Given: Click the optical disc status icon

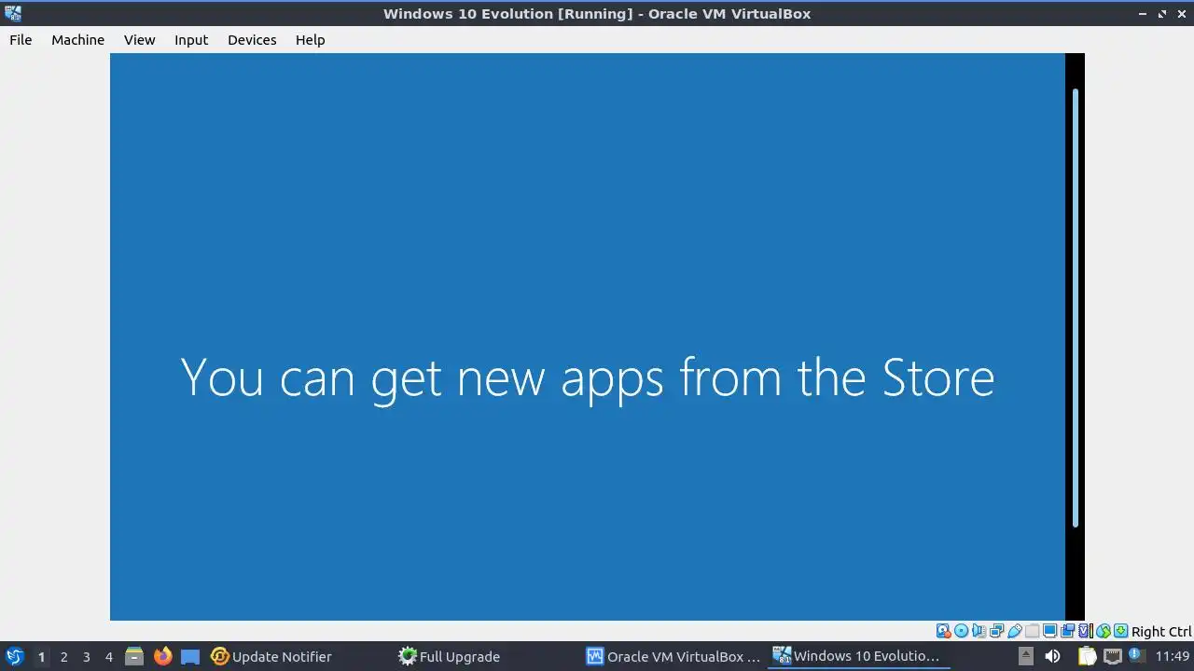Looking at the screenshot, I should [x=961, y=631].
